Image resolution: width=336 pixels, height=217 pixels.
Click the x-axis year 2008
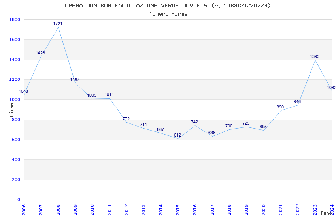58,210
